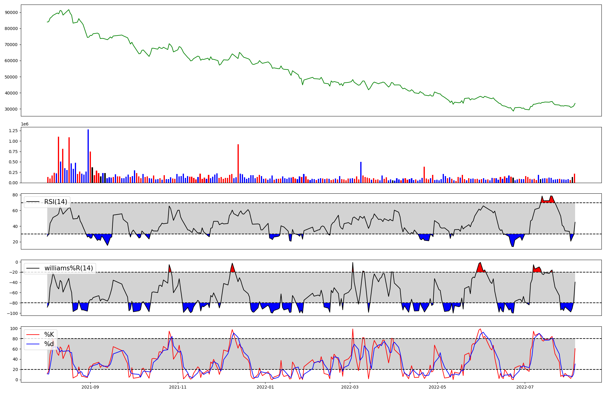The height and width of the screenshot is (394, 606).
Task: Click the %K legend entry text
Action: coord(49,335)
